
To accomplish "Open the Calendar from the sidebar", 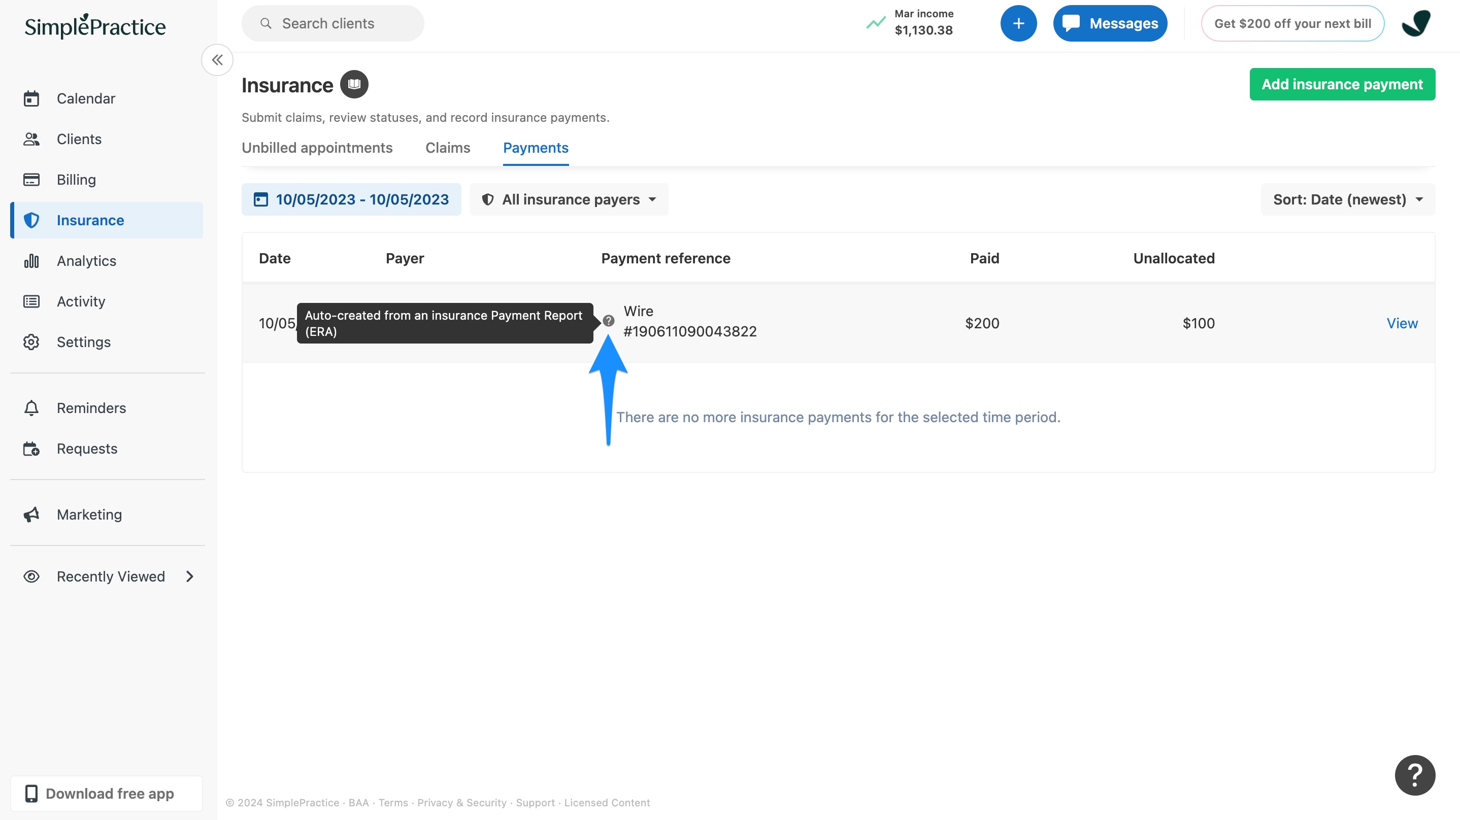I will coord(86,98).
